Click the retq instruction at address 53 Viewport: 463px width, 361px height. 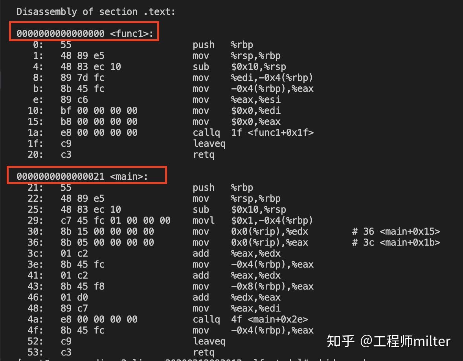204,352
